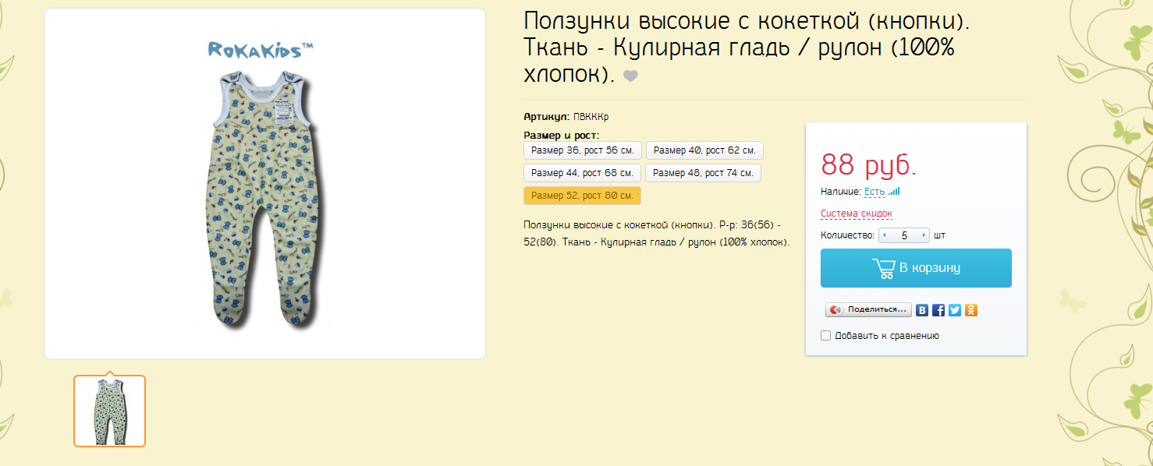
Task: Select the romper product thumbnail
Action: click(110, 411)
